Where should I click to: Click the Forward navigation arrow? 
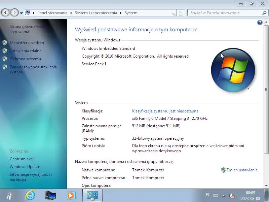tap(14, 12)
